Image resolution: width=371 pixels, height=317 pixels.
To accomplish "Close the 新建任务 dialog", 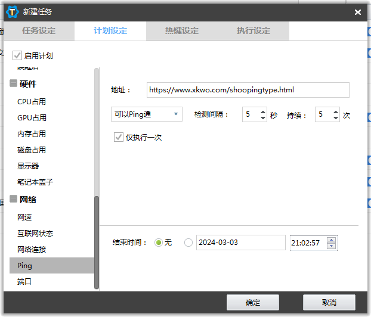I will tap(358, 12).
